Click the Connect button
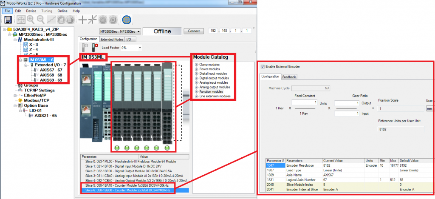Image resolution: width=435 pixels, height=199 pixels. [194, 31]
